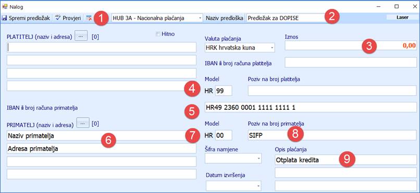The height and width of the screenshot is (193, 420).
Task: Edit the recipient IBAN field HR49 2360
Action: point(311,107)
